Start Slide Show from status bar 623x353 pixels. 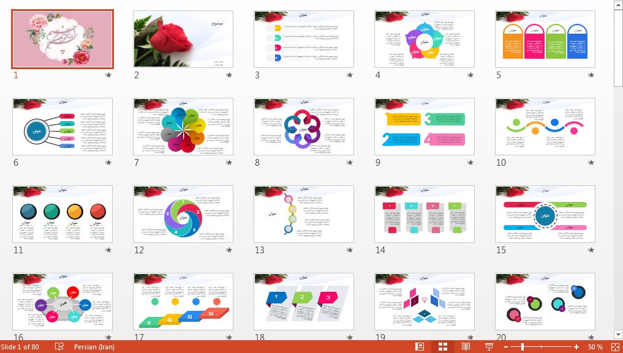click(489, 347)
